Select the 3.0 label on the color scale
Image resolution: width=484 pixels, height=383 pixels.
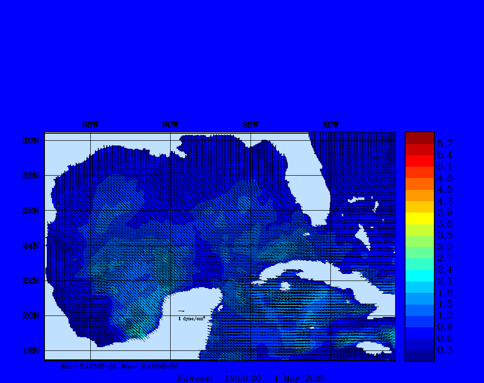(x=445, y=247)
